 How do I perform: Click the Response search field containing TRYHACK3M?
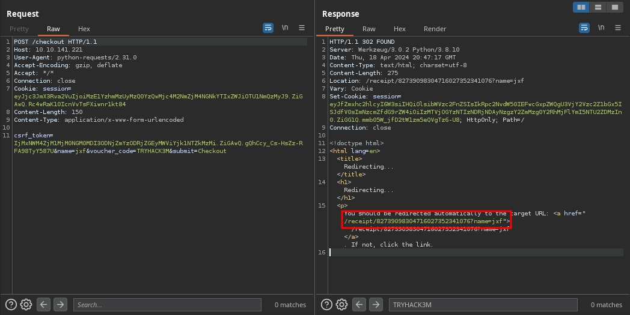coord(483,305)
